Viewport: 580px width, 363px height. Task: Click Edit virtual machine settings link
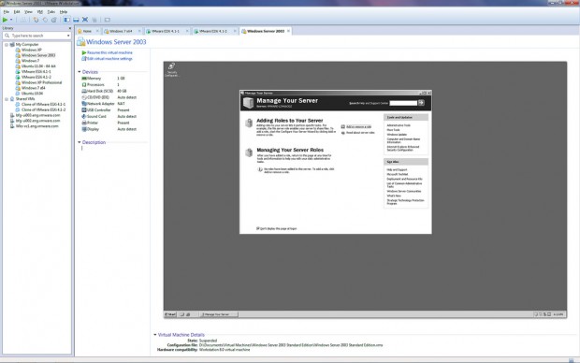(x=109, y=58)
